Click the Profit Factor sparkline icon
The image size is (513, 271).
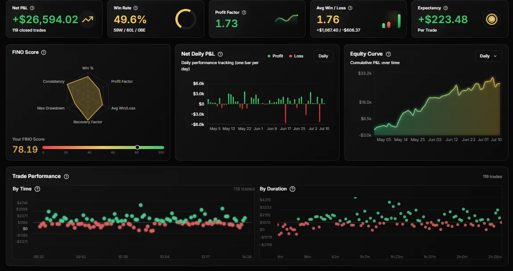pos(286,19)
